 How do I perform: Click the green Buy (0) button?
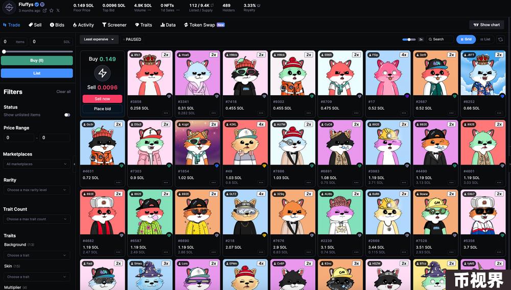[37, 61]
